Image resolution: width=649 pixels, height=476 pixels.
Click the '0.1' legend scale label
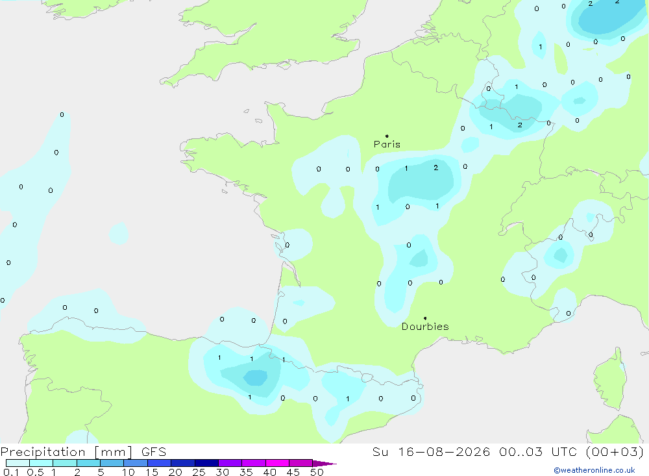pos(11,472)
